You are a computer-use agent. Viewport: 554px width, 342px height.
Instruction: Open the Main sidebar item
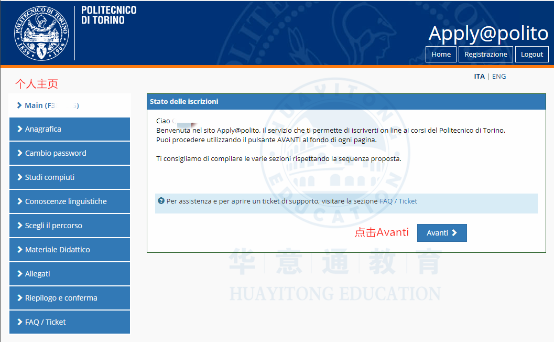coord(70,105)
